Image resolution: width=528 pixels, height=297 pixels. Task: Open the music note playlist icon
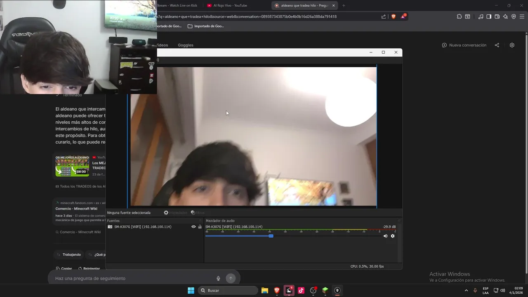pyautogui.click(x=481, y=16)
